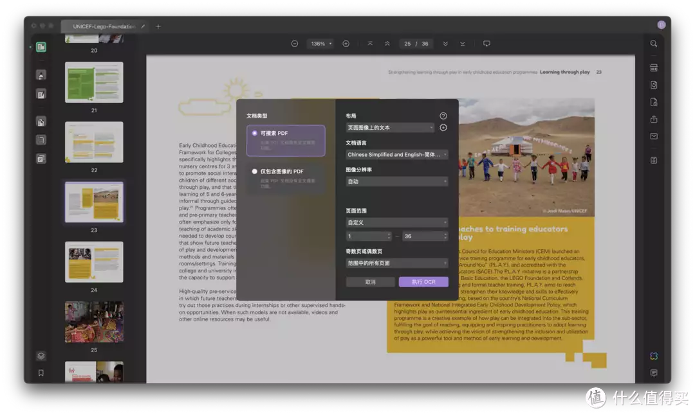Click the 执行 OCR button
The height and width of the screenshot is (415, 695).
tap(423, 282)
